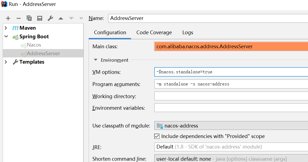Click the Copy Configuration icon
This screenshot has height=162, width=308.
29,18
